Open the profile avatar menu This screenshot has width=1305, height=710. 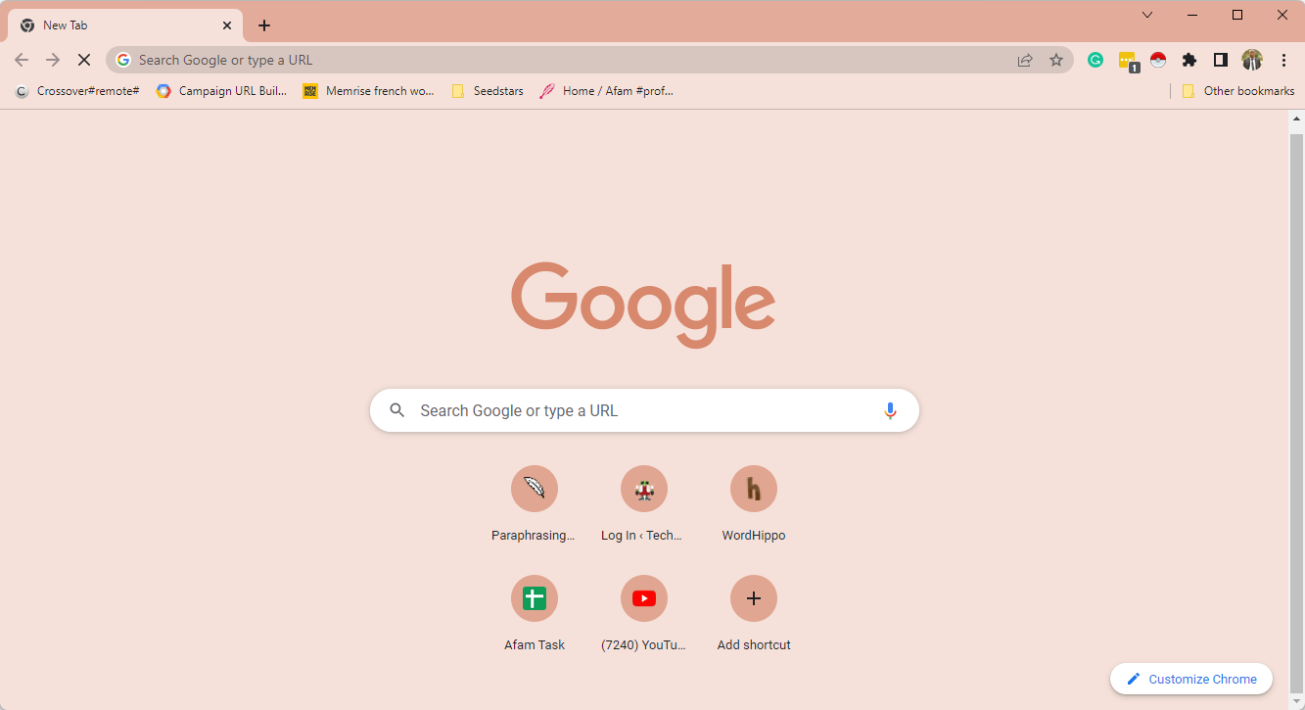pos(1252,60)
